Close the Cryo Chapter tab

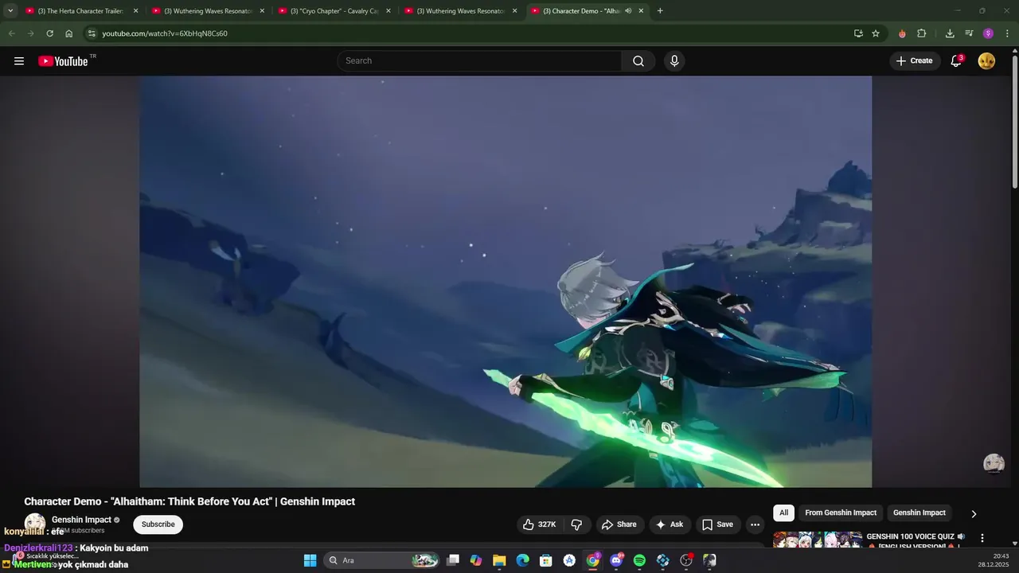pos(388,11)
